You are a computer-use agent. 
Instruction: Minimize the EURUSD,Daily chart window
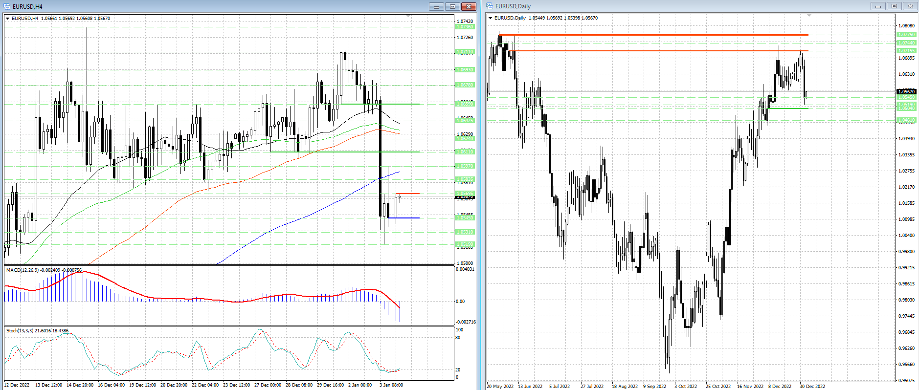coord(878,6)
